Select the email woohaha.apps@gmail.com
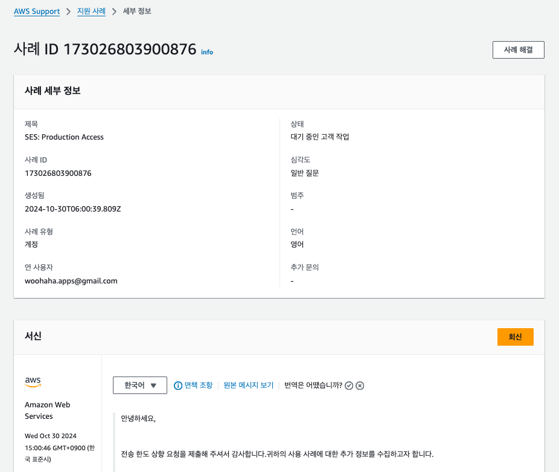 tap(71, 281)
